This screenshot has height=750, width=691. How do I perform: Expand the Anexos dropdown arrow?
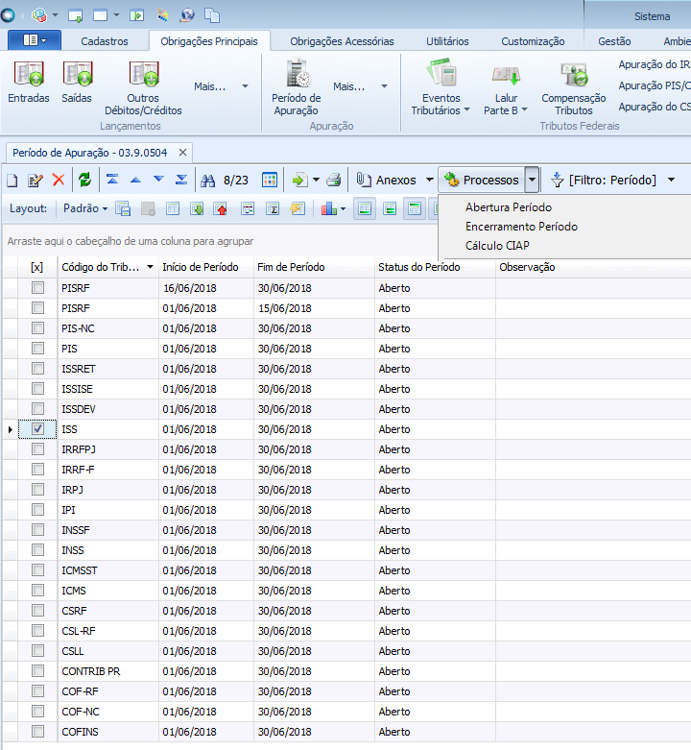point(430,181)
